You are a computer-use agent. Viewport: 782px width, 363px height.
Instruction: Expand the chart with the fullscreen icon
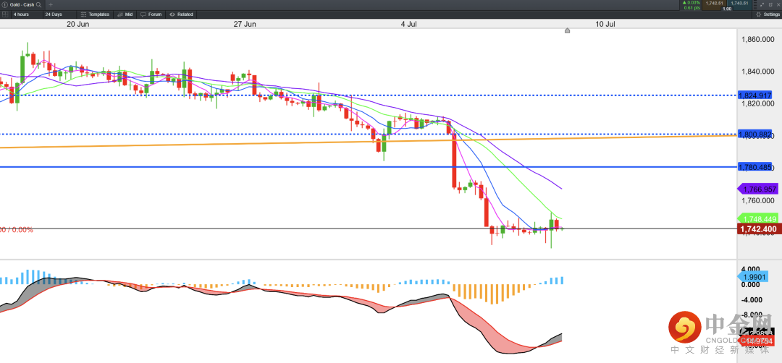[762, 4]
